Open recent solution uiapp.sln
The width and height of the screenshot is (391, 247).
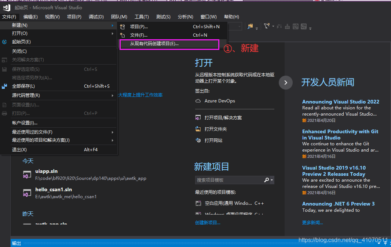coord(46,171)
